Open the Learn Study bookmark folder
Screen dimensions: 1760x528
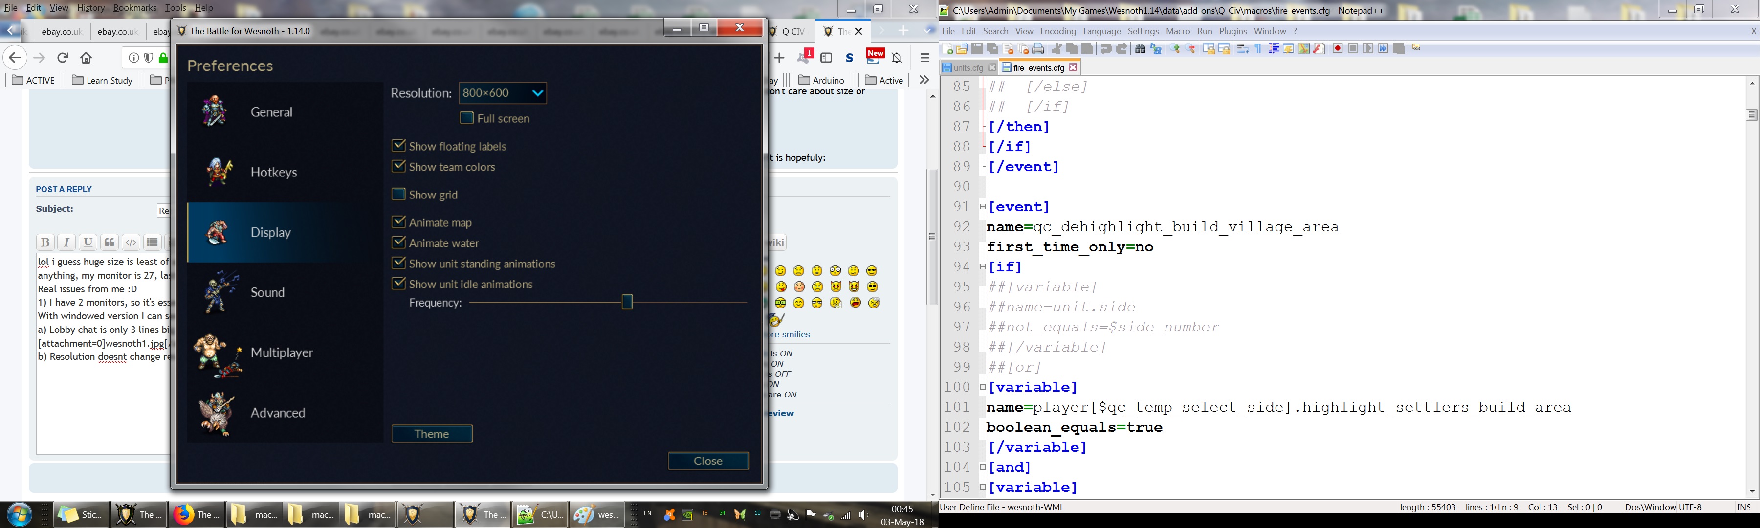[103, 81]
